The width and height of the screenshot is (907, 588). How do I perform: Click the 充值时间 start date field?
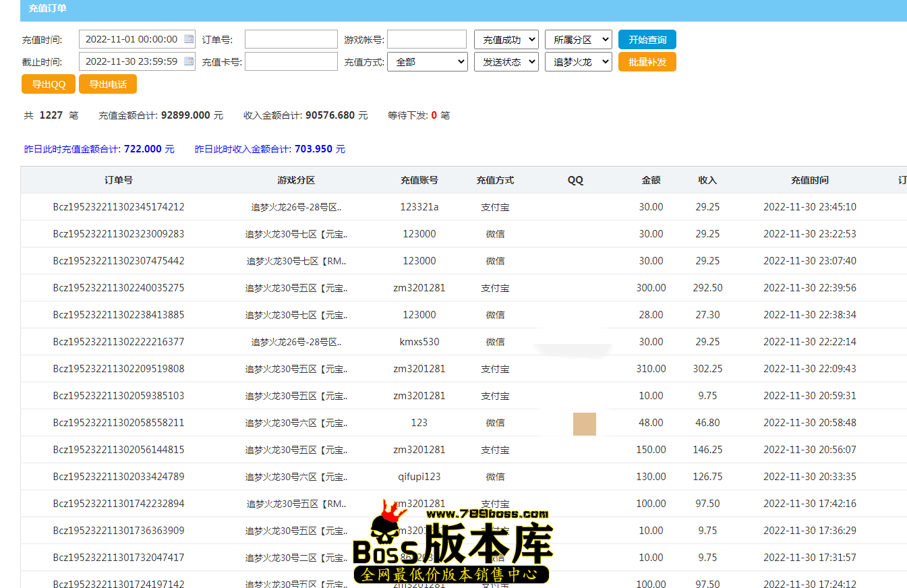pos(131,40)
